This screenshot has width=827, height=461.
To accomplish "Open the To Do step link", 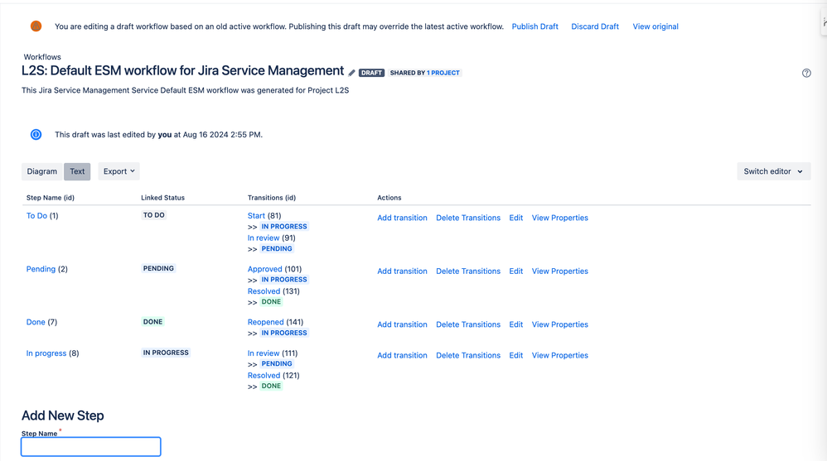I will tap(37, 215).
